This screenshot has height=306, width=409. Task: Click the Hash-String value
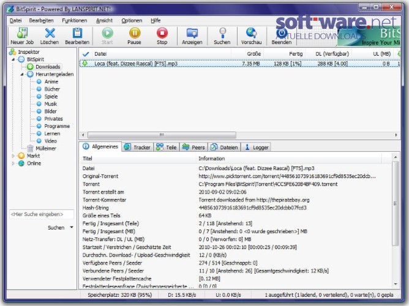point(252,207)
